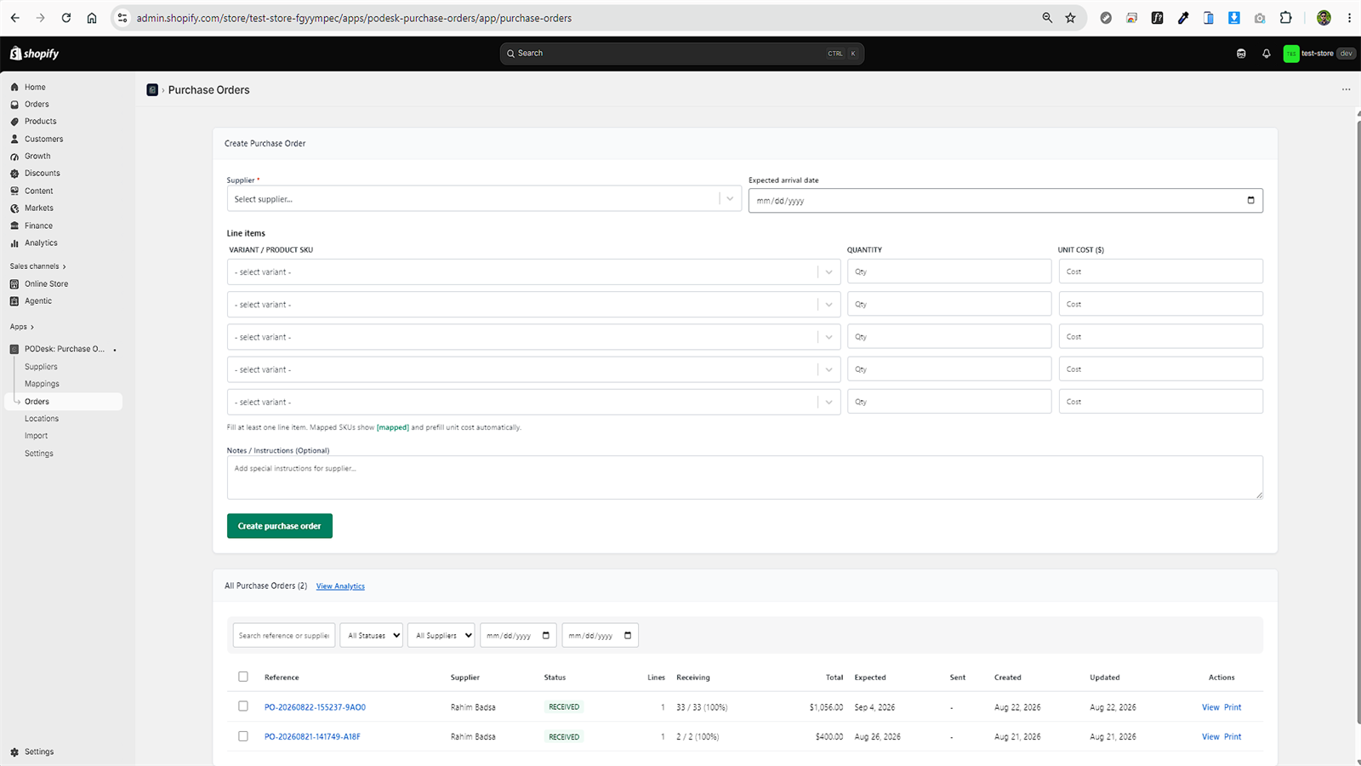Click the browser reload icon
The image size is (1361, 766).
(66, 18)
